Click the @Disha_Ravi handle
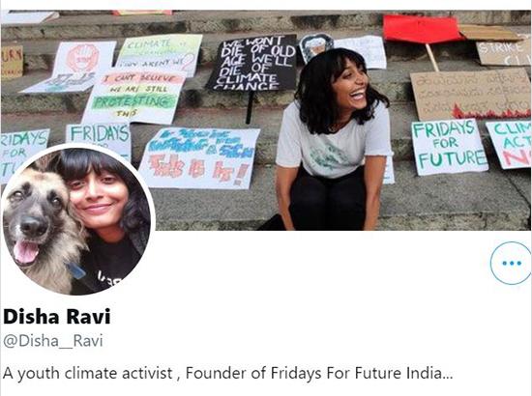Screen dimensions: 532x396 (53, 341)
